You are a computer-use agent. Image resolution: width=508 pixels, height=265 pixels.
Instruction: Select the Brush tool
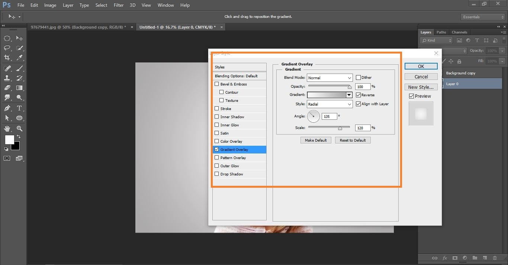19,68
